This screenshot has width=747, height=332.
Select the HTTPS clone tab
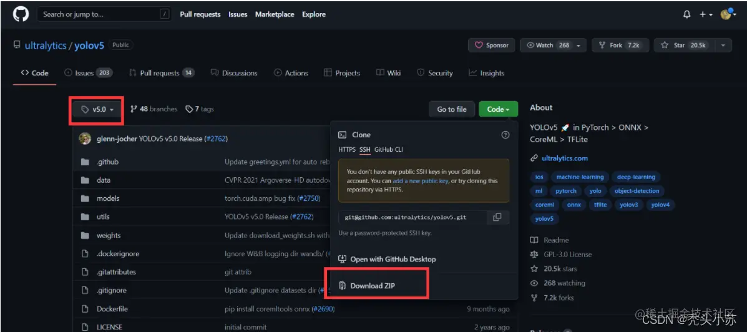pos(347,150)
